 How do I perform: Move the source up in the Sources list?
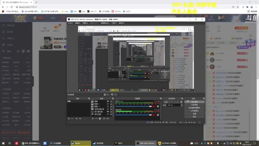tap(104, 119)
